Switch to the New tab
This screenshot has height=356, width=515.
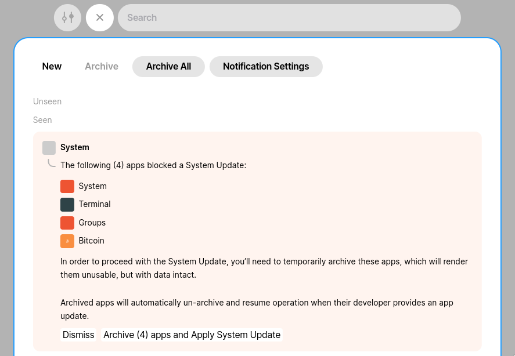pyautogui.click(x=52, y=67)
